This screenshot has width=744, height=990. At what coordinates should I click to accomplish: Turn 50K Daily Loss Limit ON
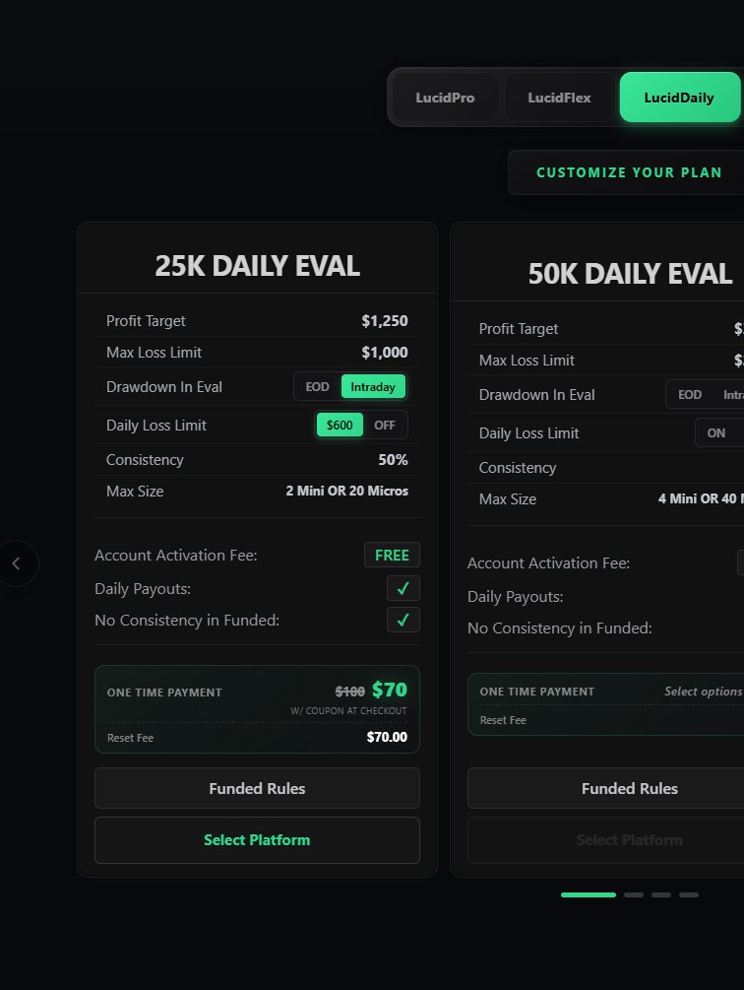716,433
